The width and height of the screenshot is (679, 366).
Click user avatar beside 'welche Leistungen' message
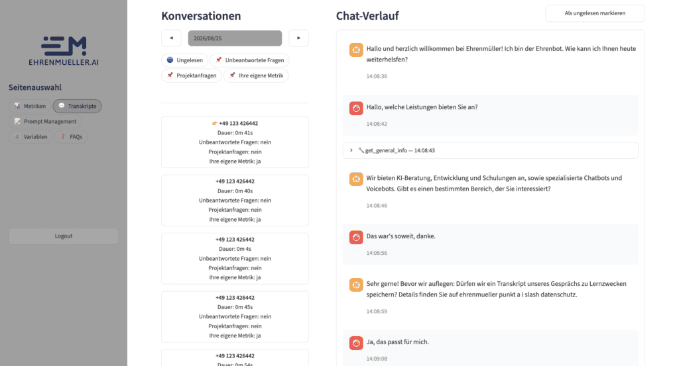(356, 108)
